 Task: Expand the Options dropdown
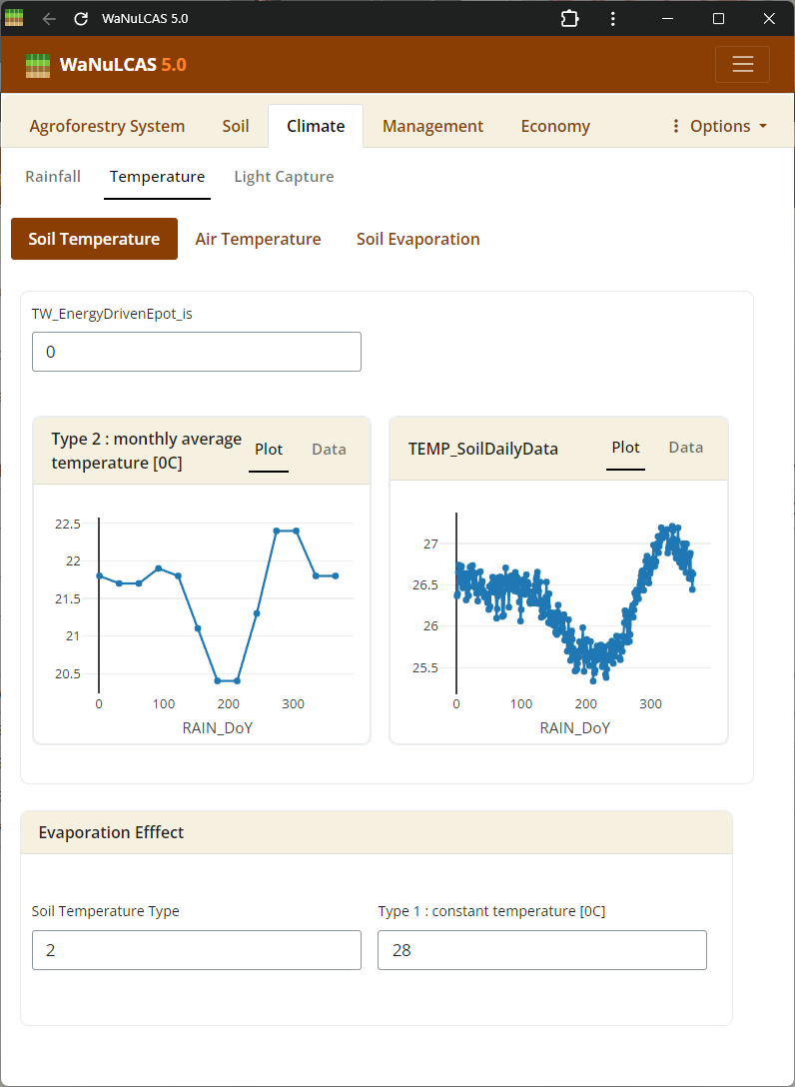tap(719, 126)
